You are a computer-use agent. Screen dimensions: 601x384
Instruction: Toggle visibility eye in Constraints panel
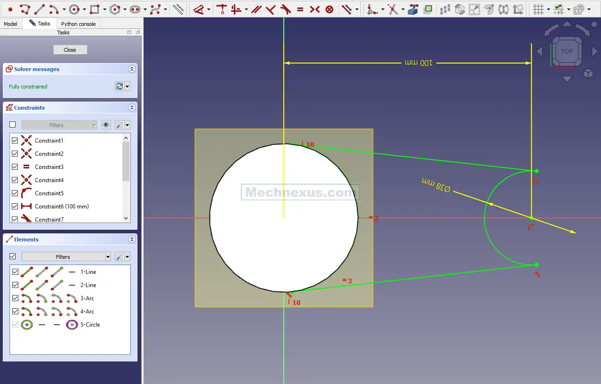106,125
